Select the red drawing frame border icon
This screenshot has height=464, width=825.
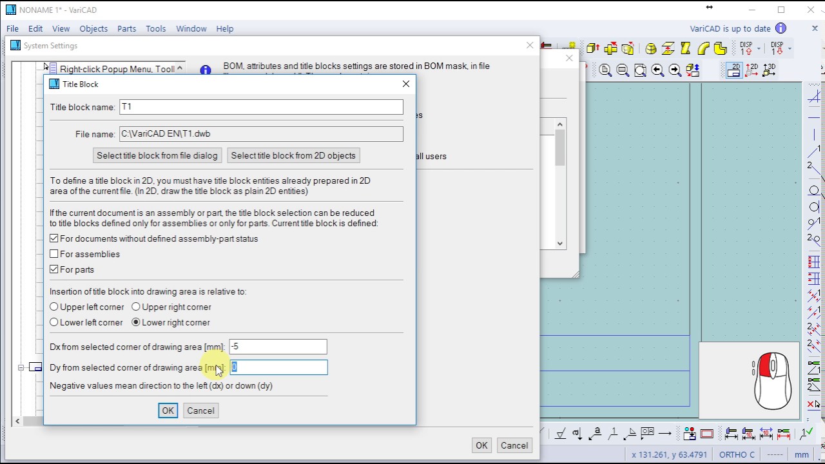coord(707,434)
